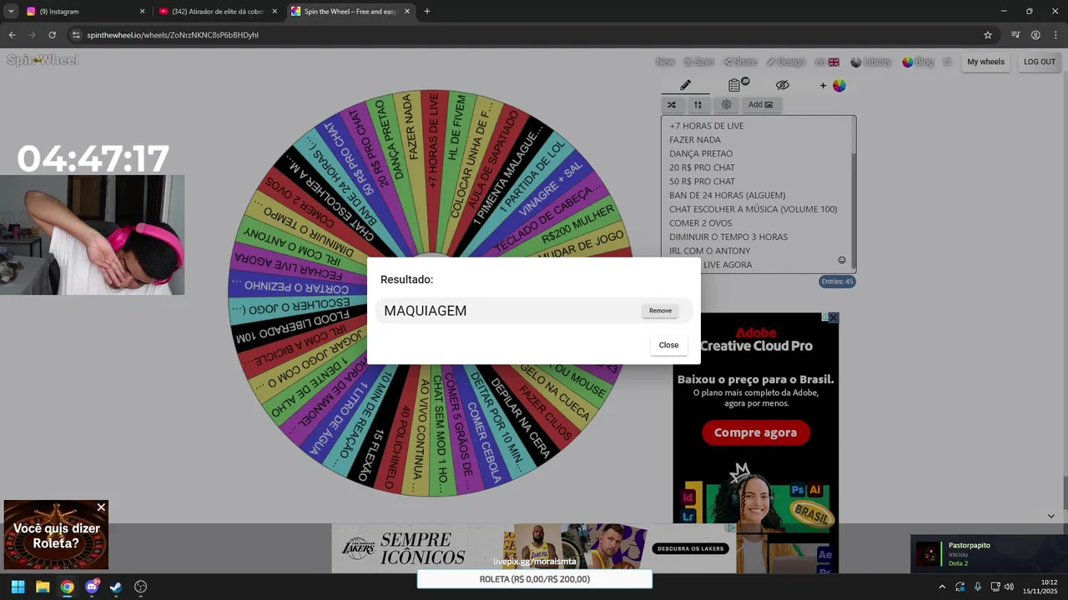Sort entries with the sort icon
The width and height of the screenshot is (1068, 600).
click(x=698, y=105)
